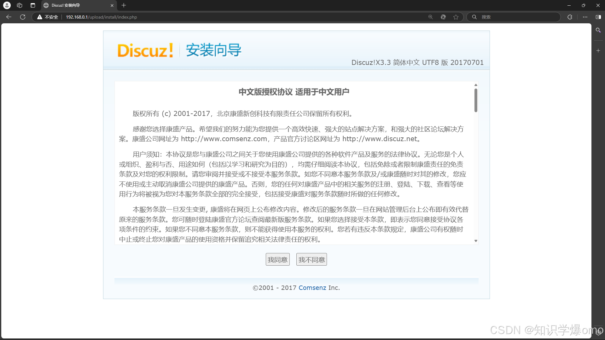
Task: Reload the page with refresh icon
Action: (23, 17)
